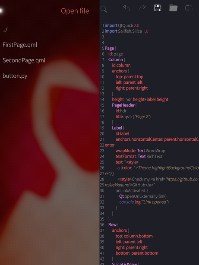This screenshot has height=265, width=199.
Task: Click the github.co URL text on line 28
Action: tap(182, 179)
